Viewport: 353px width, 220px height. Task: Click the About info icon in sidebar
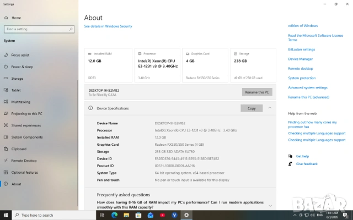click(6, 184)
